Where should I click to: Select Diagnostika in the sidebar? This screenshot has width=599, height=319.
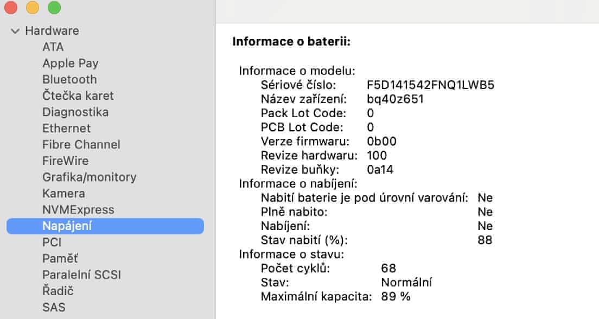[x=75, y=112]
